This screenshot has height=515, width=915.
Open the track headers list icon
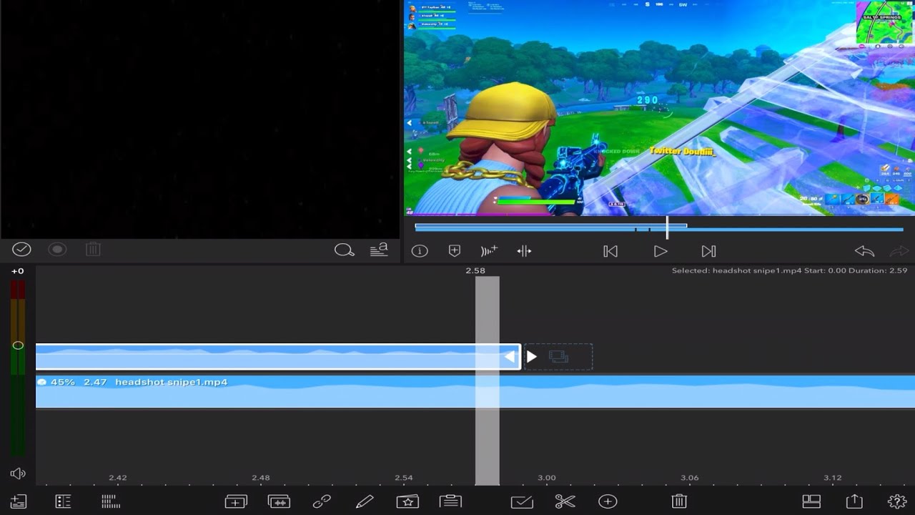click(63, 501)
